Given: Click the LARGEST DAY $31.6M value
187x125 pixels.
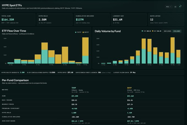Looking at the screenshot, I should pyautogui.click(x=118, y=20).
